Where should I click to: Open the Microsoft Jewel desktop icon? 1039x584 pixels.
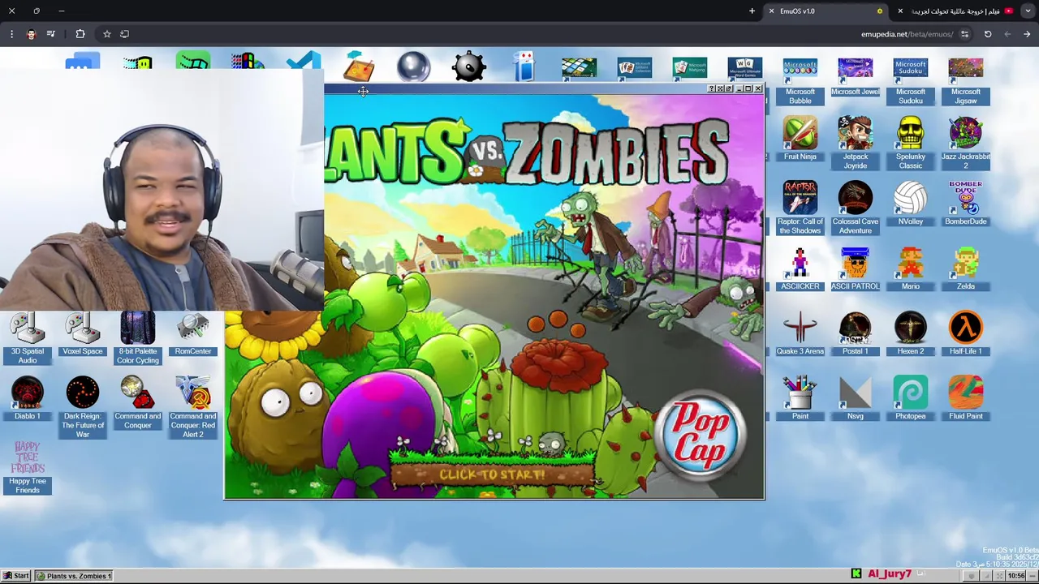click(855, 77)
